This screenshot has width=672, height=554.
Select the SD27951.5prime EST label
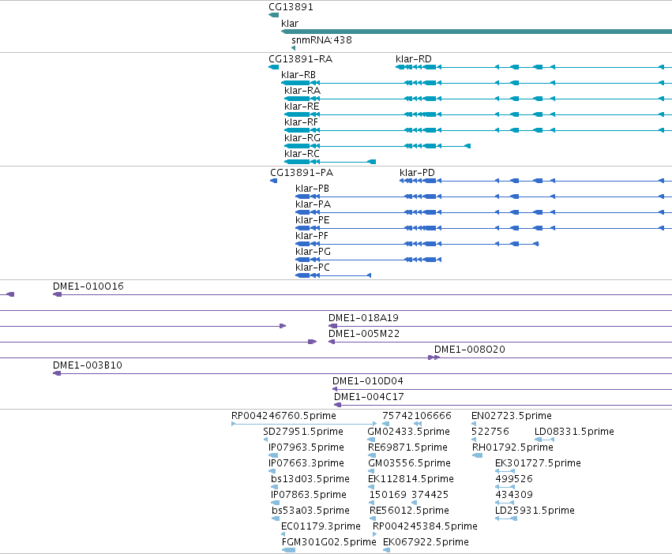[x=303, y=432]
